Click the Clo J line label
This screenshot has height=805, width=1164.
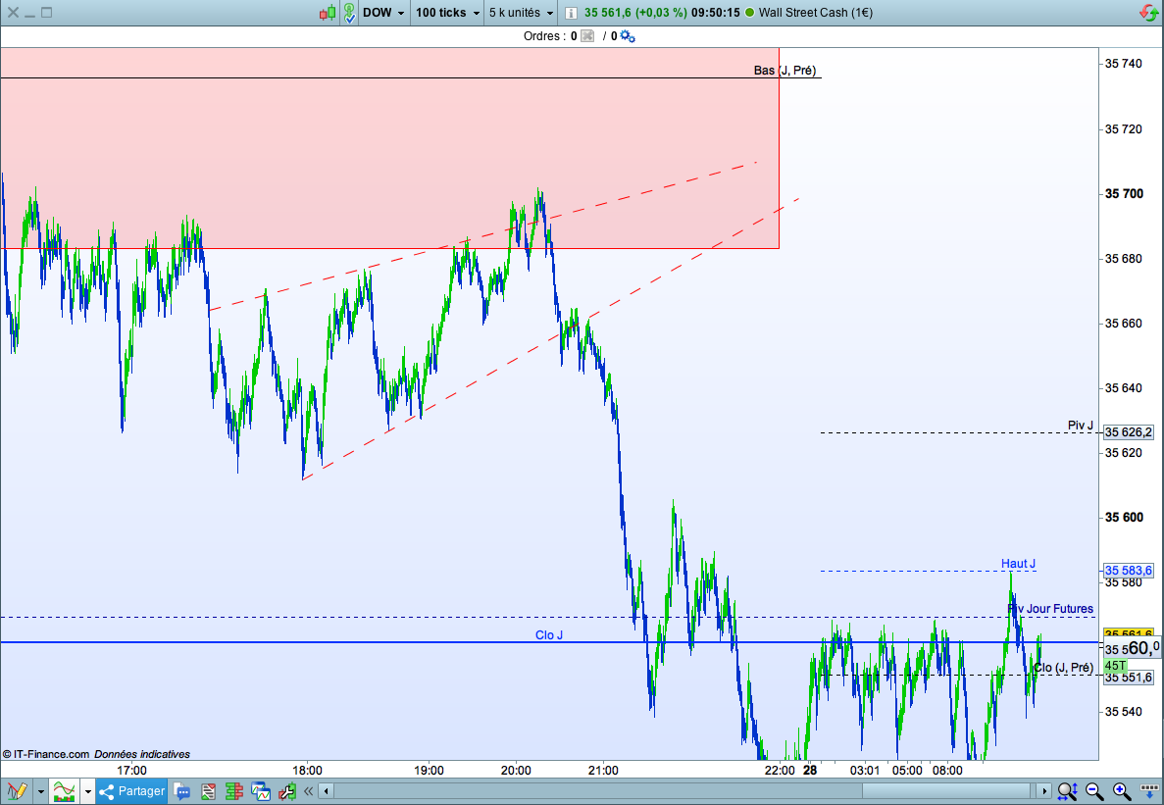tap(548, 635)
